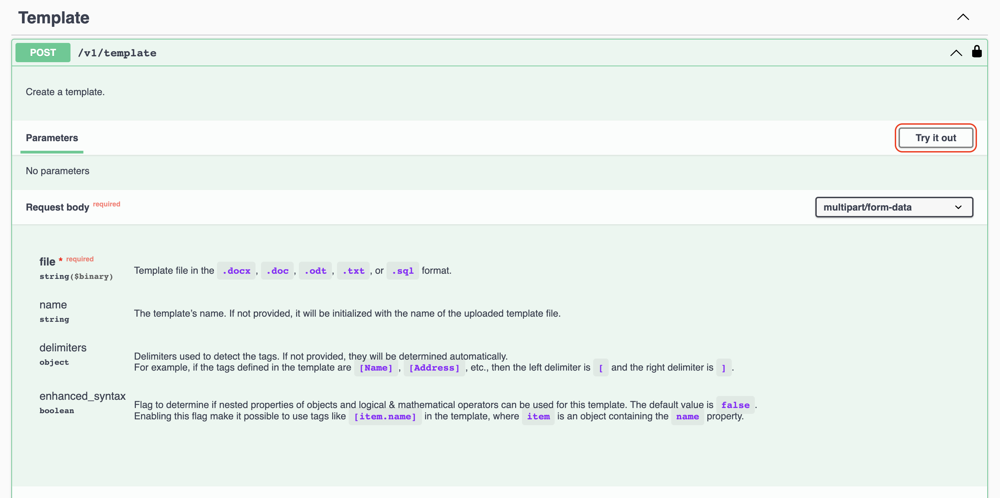This screenshot has height=498, width=1000.
Task: Click the delimiters property name
Action: coord(63,348)
